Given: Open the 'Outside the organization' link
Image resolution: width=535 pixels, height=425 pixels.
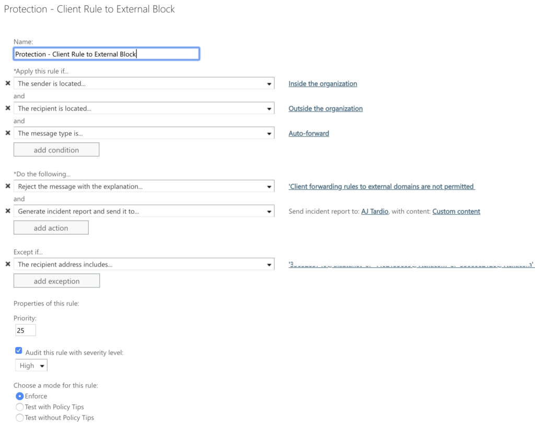Looking at the screenshot, I should click(x=325, y=109).
